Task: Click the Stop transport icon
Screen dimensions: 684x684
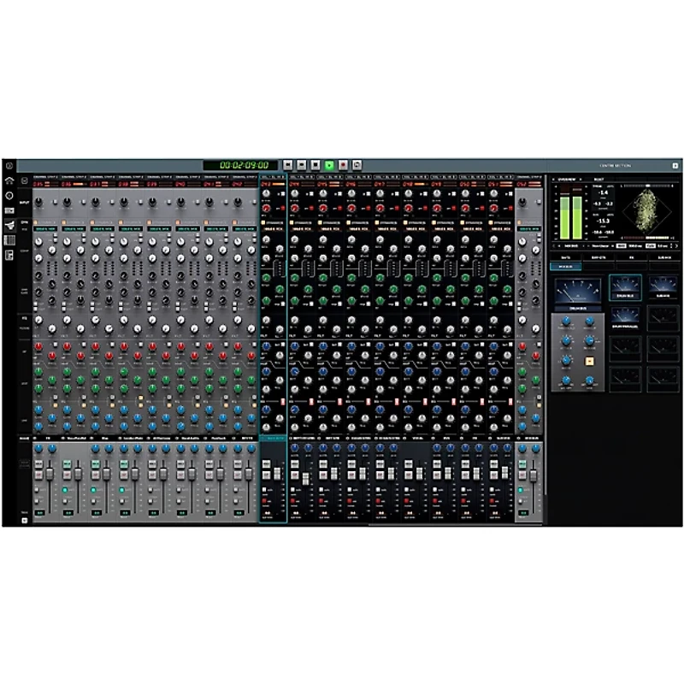Action: click(315, 162)
